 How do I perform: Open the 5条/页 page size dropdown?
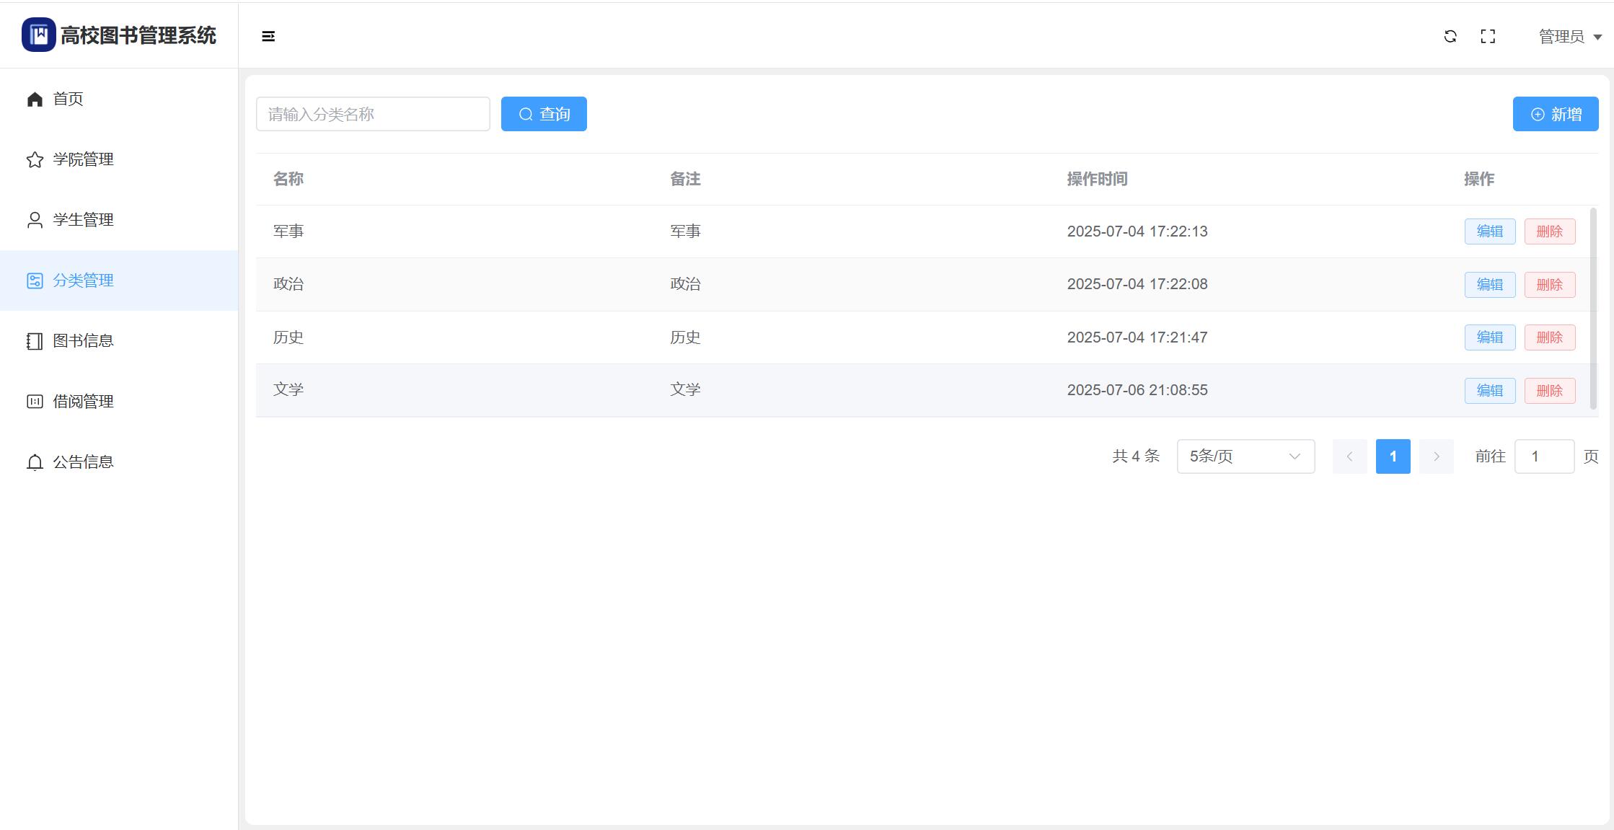tap(1245, 456)
